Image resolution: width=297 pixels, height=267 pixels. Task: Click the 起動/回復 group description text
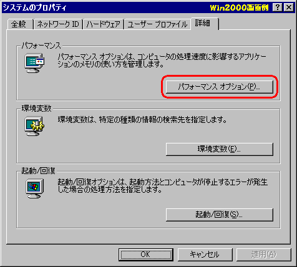[x=162, y=186]
